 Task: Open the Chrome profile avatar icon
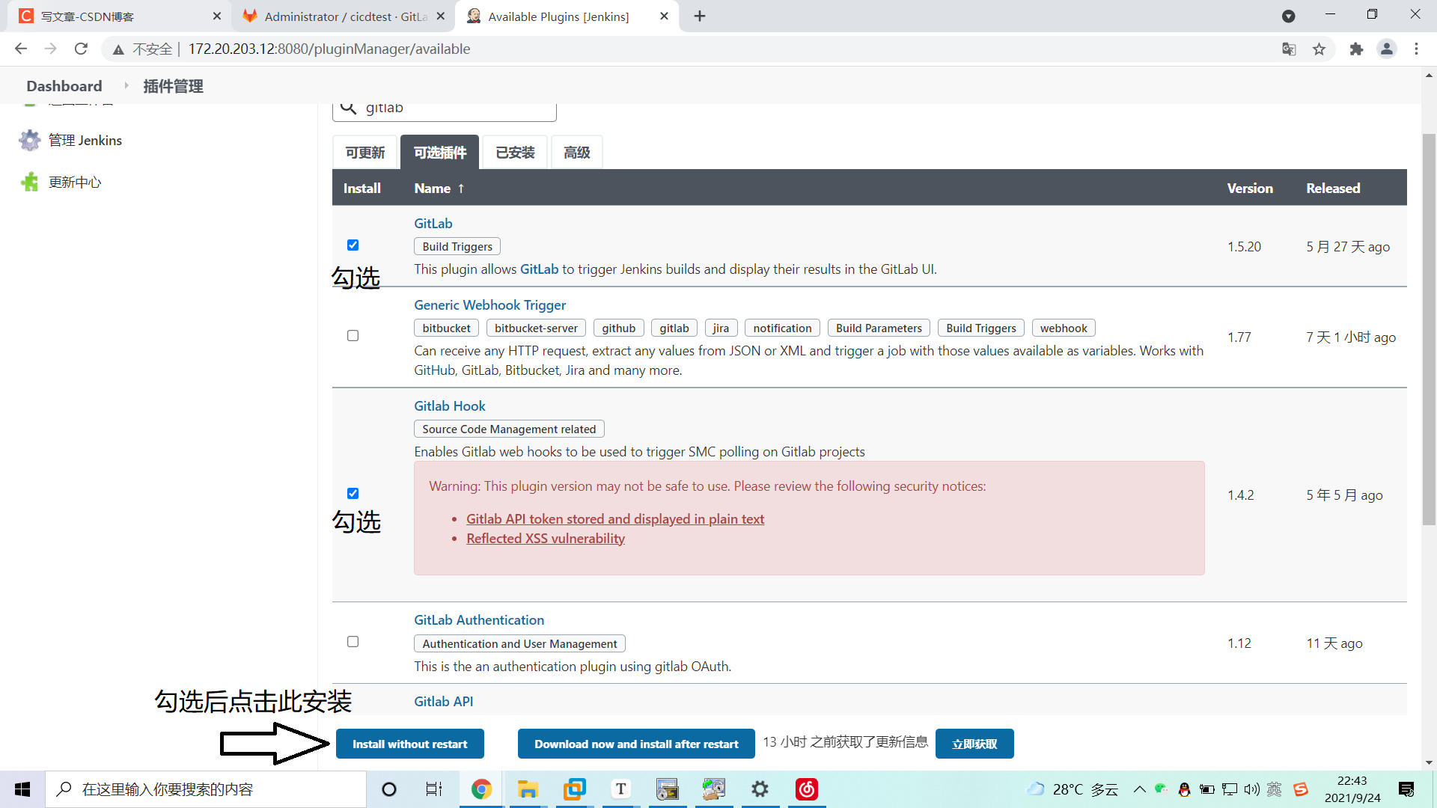[x=1387, y=49]
